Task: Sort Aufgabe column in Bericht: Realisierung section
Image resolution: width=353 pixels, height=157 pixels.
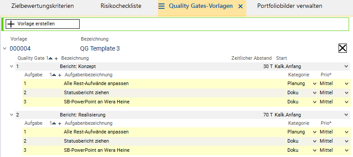Action: (x=54, y=123)
